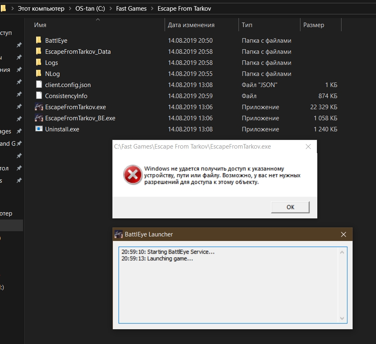Select the "NLog" folder name
Image resolution: width=376 pixels, height=344 pixels.
(52, 73)
